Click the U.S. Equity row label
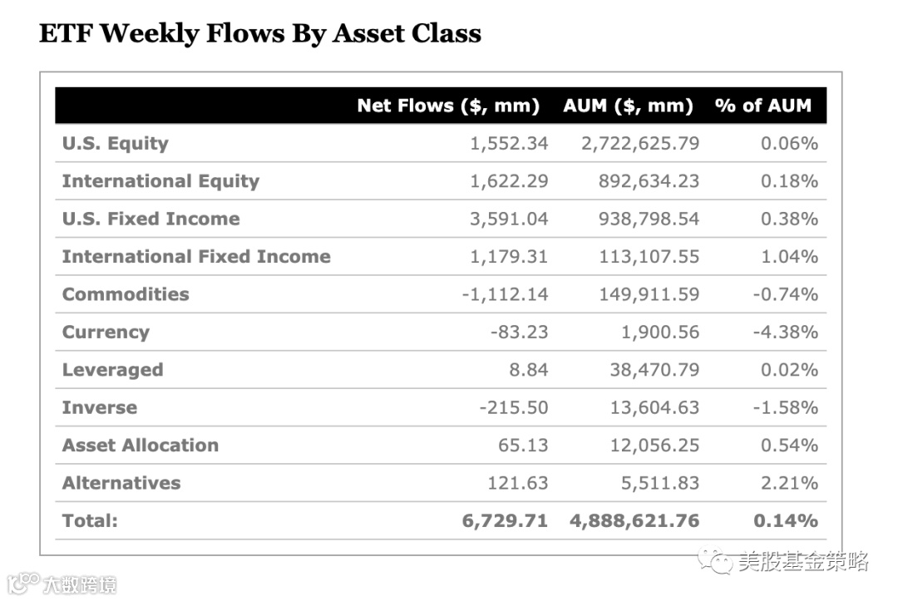The width and height of the screenshot is (898, 601). click(115, 143)
